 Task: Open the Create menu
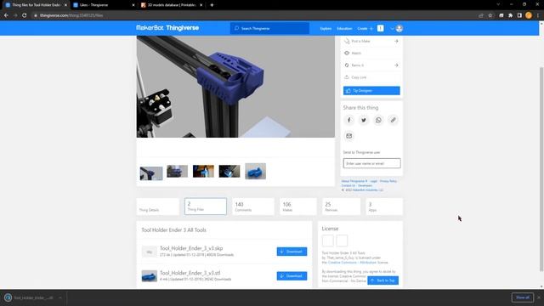coord(362,28)
